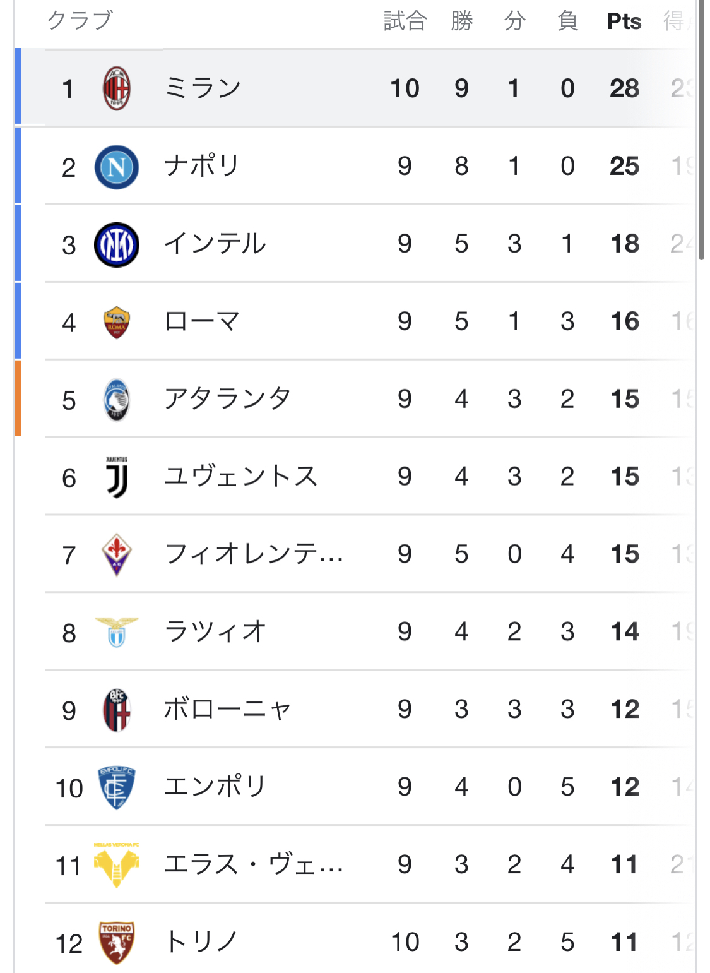This screenshot has width=710, height=973.
Task: Click the Juventus crest icon
Action: pos(116,477)
